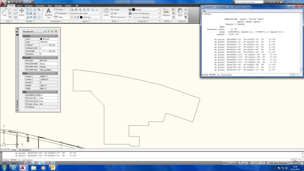Switch to A4 Landscape layout tab
The image size is (304, 171).
pos(24,150)
